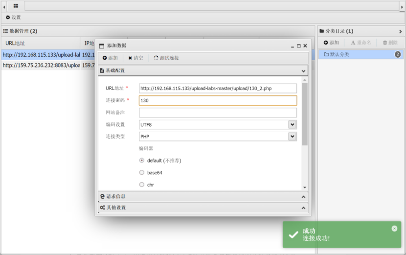
Task: Click 删除 in the 分类目录 panel
Action: (x=390, y=43)
